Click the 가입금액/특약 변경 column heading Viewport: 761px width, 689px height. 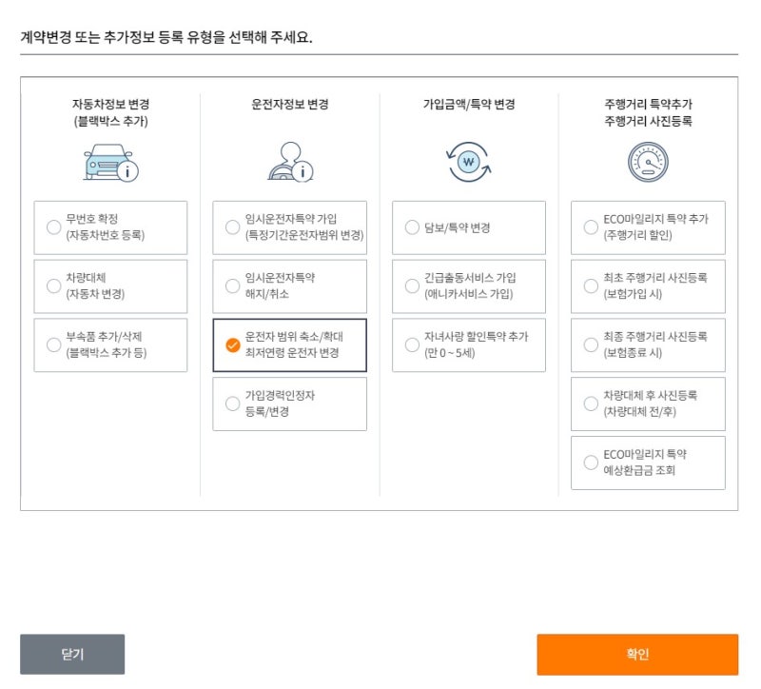469,104
